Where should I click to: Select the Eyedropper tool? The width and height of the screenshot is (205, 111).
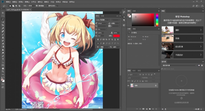[3, 28]
